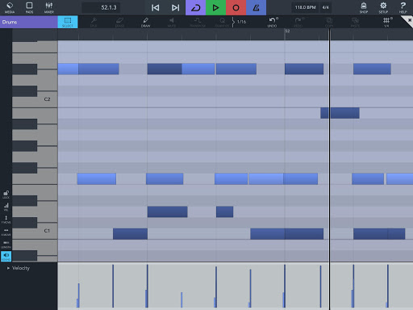The height and width of the screenshot is (310, 413).
Task: Toggle the metronome click
Action: 256,7
